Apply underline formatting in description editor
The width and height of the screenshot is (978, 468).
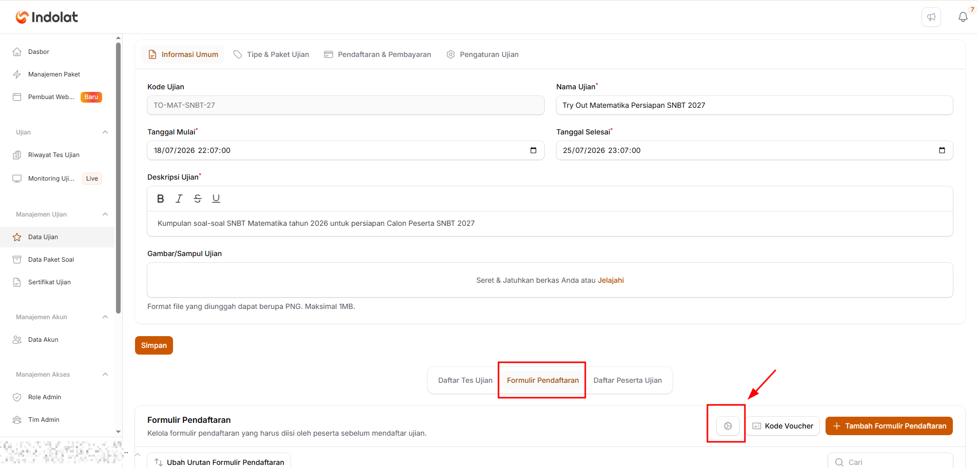[x=216, y=199]
